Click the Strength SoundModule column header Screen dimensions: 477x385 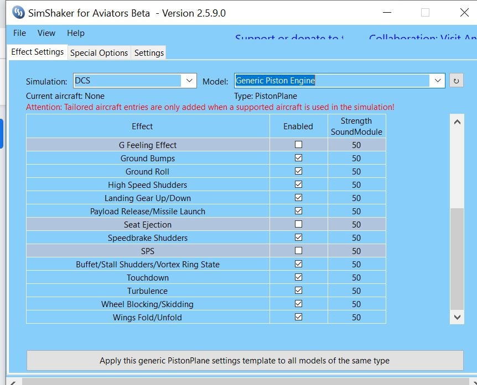coord(356,126)
